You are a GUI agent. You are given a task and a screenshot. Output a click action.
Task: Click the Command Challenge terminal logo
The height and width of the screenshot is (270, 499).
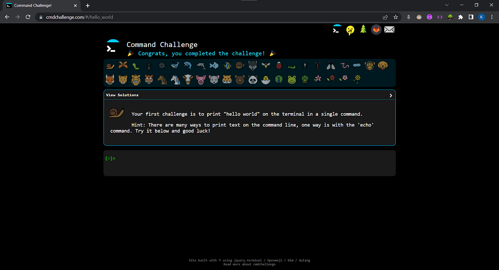tap(112, 46)
